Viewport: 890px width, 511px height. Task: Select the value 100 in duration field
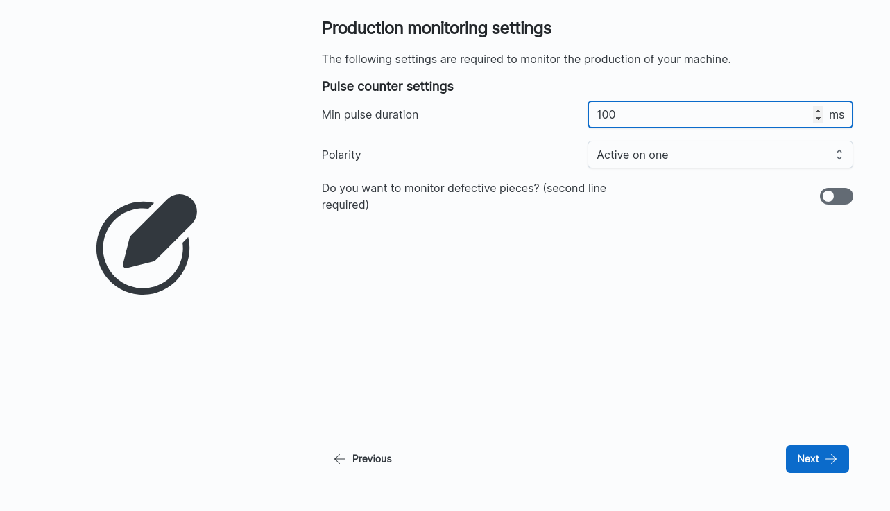(x=606, y=114)
